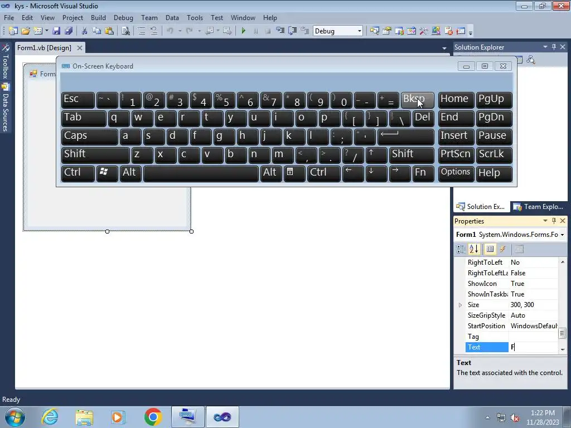This screenshot has height=428, width=571.
Task: Click the Step Into debug icon
Action: coord(280,31)
